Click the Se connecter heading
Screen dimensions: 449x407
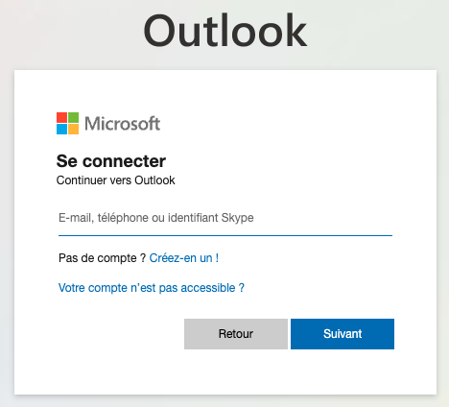coord(111,161)
